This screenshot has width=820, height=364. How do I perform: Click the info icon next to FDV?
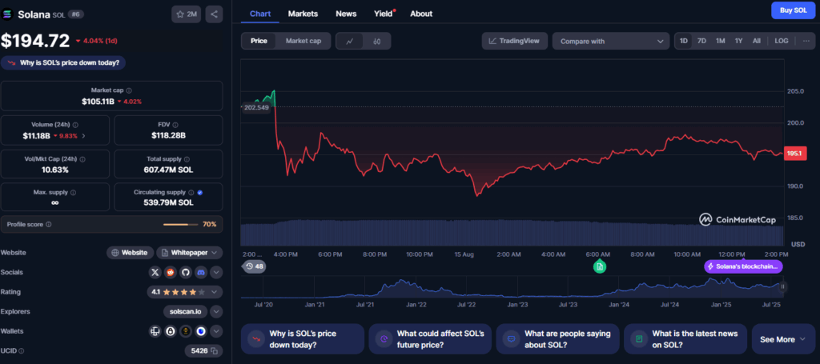[x=175, y=125]
